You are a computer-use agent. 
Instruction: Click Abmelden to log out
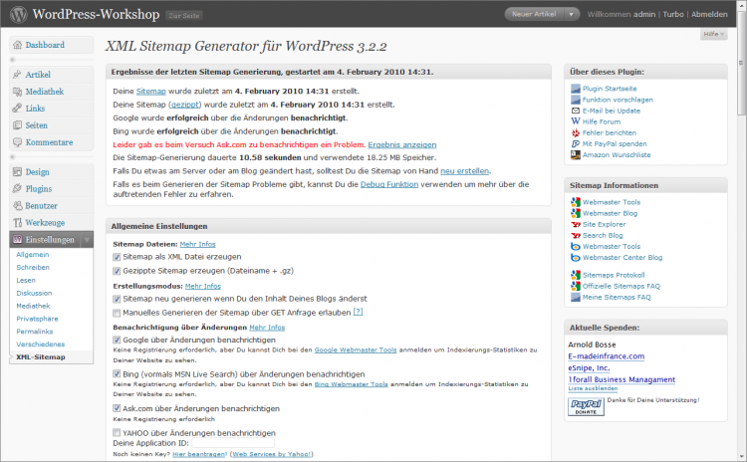click(x=709, y=15)
